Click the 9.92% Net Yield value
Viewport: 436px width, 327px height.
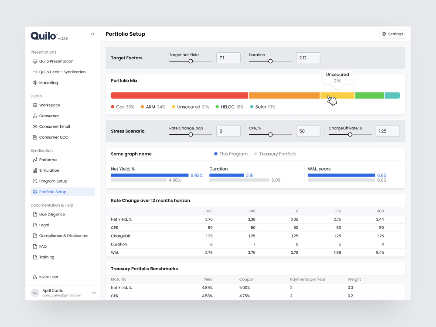tap(197, 175)
